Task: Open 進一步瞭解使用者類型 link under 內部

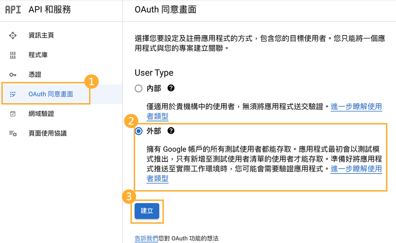Action: pyautogui.click(x=356, y=107)
